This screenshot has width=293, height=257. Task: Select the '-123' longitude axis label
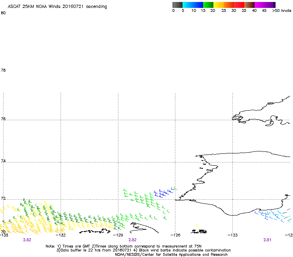(232, 235)
